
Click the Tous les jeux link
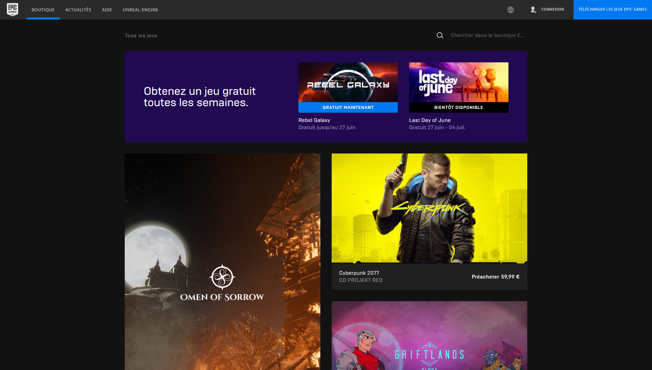point(141,36)
